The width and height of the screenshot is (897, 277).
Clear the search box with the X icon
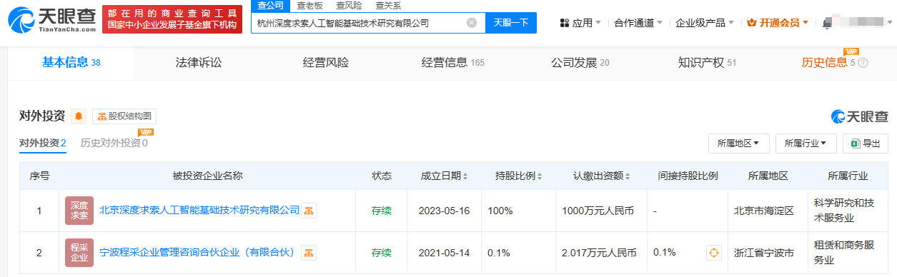[x=472, y=23]
